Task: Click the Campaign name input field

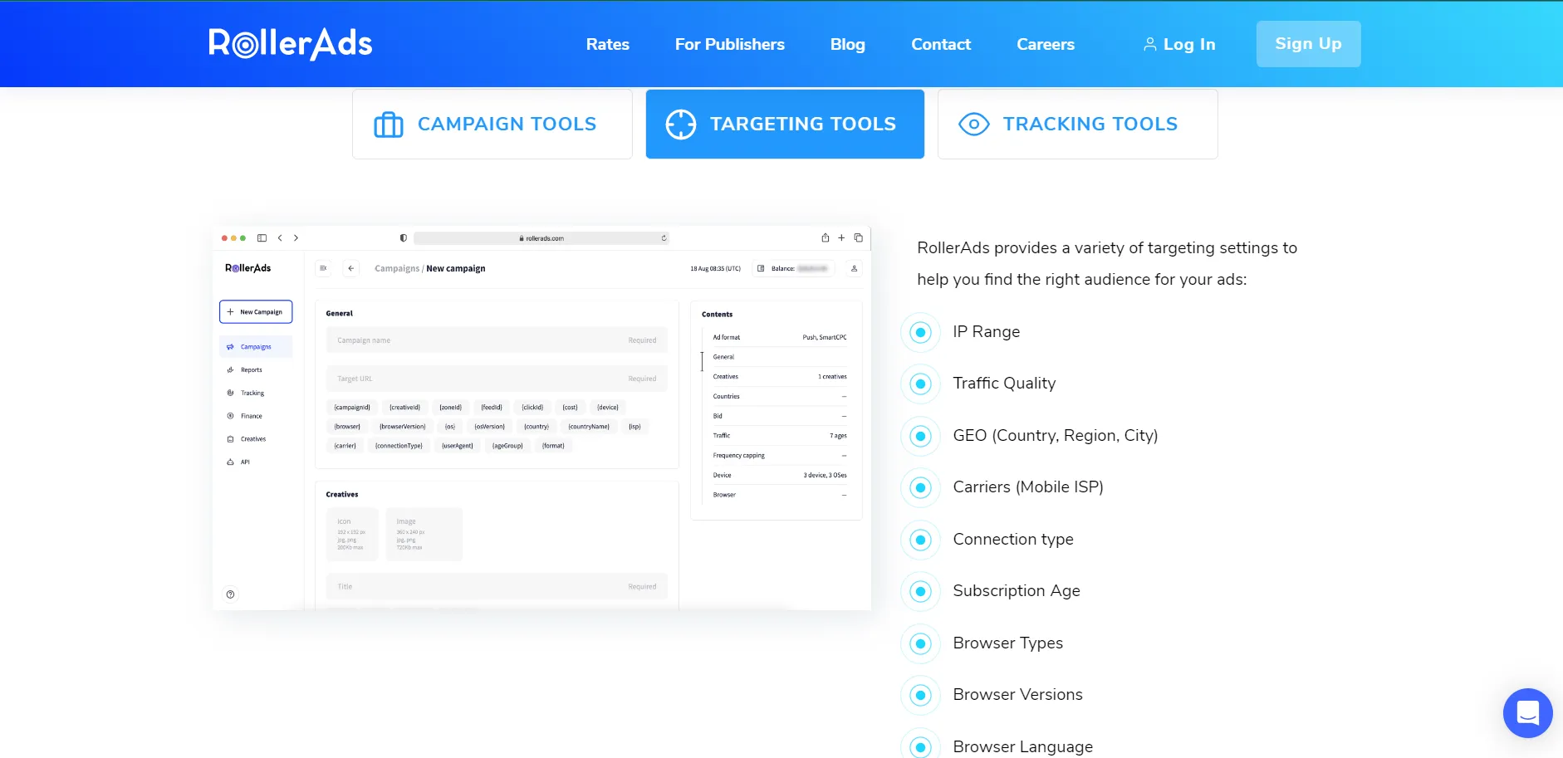Action: click(x=497, y=340)
